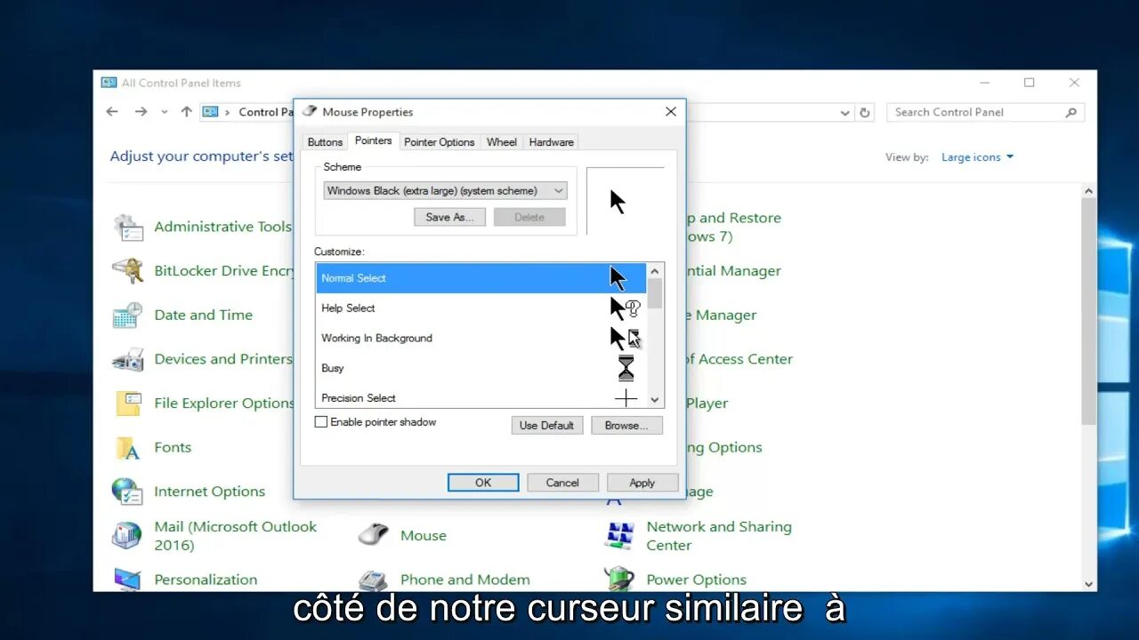Image resolution: width=1139 pixels, height=640 pixels.
Task: Click the Forward arrow in Control Panel
Action: coord(141,112)
